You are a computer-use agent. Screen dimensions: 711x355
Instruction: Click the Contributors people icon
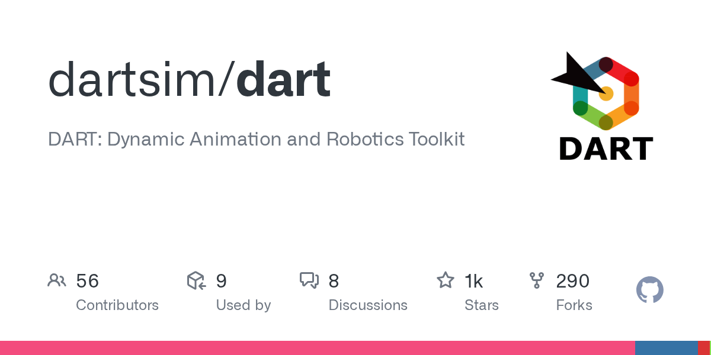click(57, 280)
